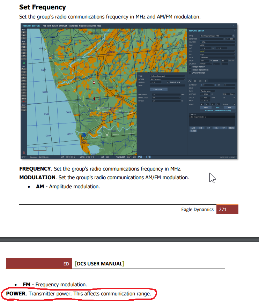Click the SAT view button in the status bar
This screenshot has width=259, height=301.
(x=134, y=157)
